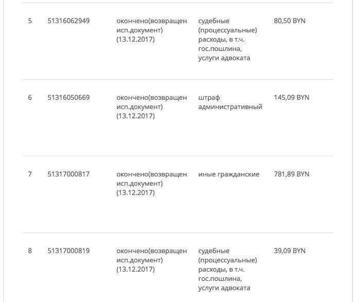Image resolution: width=355 pixels, height=302 pixels.
Task: Select case number 51317000819
Action: coord(68,251)
